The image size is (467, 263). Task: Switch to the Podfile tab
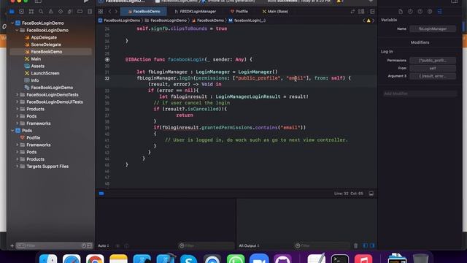pos(239,12)
